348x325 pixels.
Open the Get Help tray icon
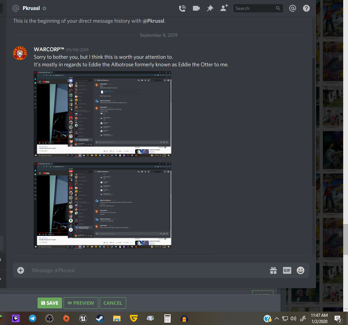coord(268,318)
